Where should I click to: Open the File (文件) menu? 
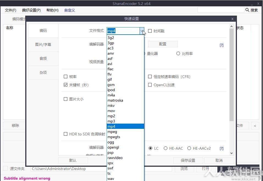(x=10, y=10)
